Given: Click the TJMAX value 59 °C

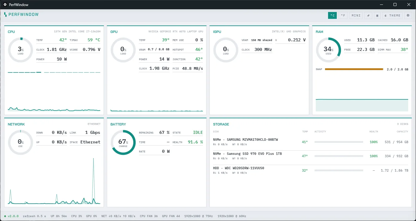Looking at the screenshot, I should [x=94, y=40].
